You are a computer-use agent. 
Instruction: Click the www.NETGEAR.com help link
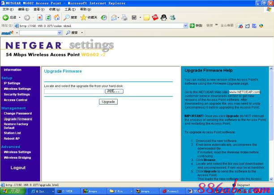tap(244, 92)
